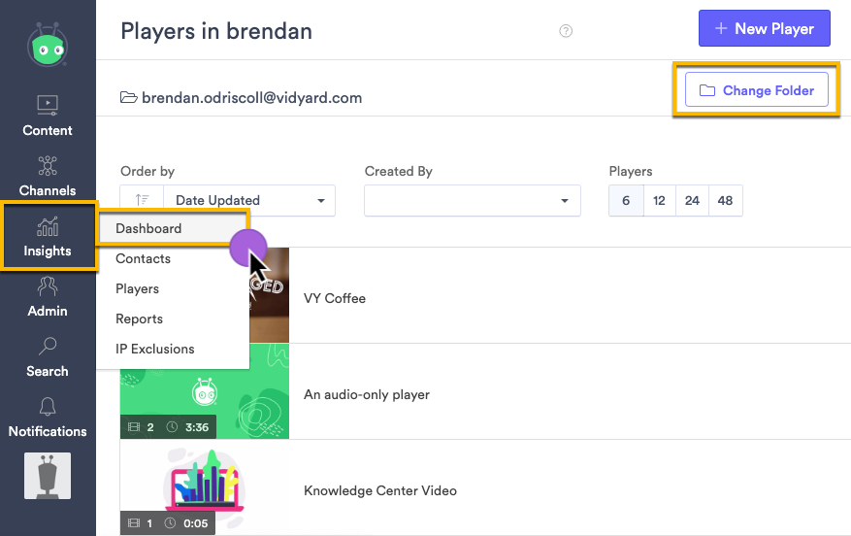851x536 pixels.
Task: Click the brendan.odriscoll@vidyard.com folder name
Action: (x=252, y=98)
